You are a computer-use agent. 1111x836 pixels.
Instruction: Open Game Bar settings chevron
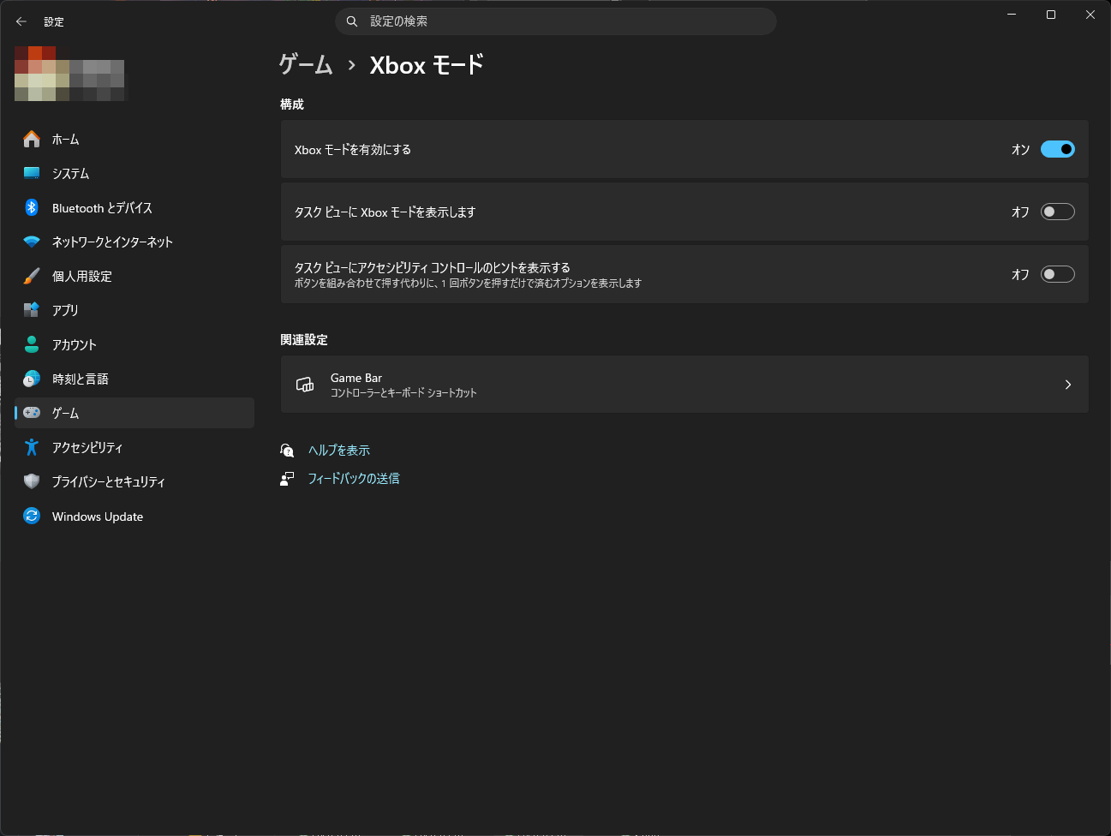pyautogui.click(x=1067, y=385)
